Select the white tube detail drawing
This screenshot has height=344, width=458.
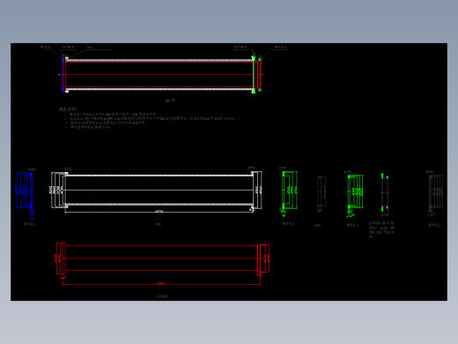(x=157, y=190)
